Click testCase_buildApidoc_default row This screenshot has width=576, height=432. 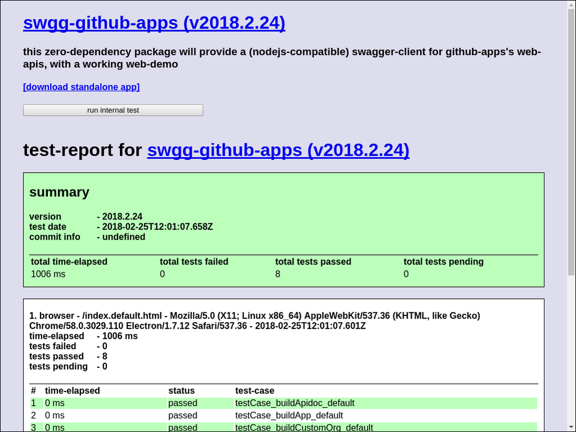(283, 403)
